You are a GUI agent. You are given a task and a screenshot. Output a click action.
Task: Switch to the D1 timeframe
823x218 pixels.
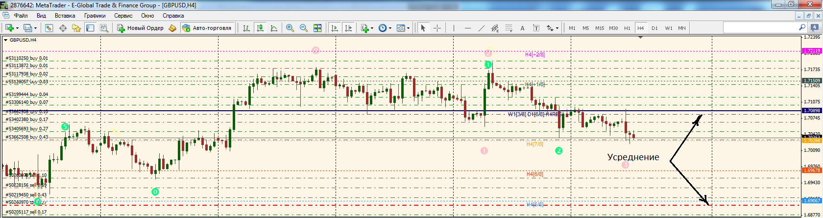tap(654, 28)
